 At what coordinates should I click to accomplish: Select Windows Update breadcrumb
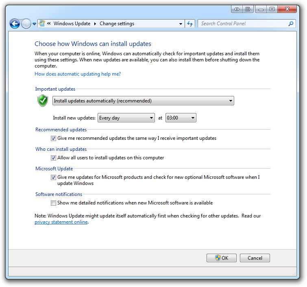[72, 24]
